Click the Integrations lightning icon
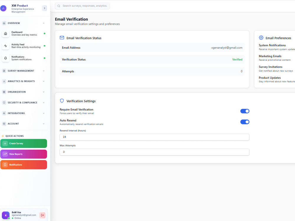Image resolution: width=295 pixels, height=221 pixels. pos(4,113)
